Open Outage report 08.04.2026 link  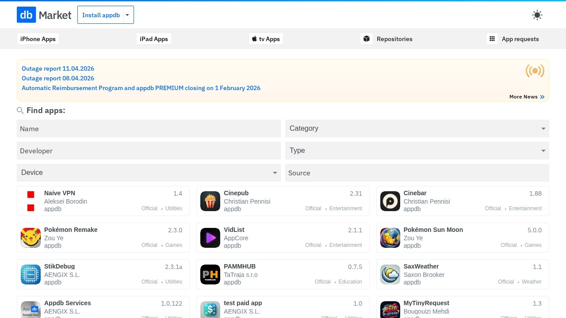point(58,78)
